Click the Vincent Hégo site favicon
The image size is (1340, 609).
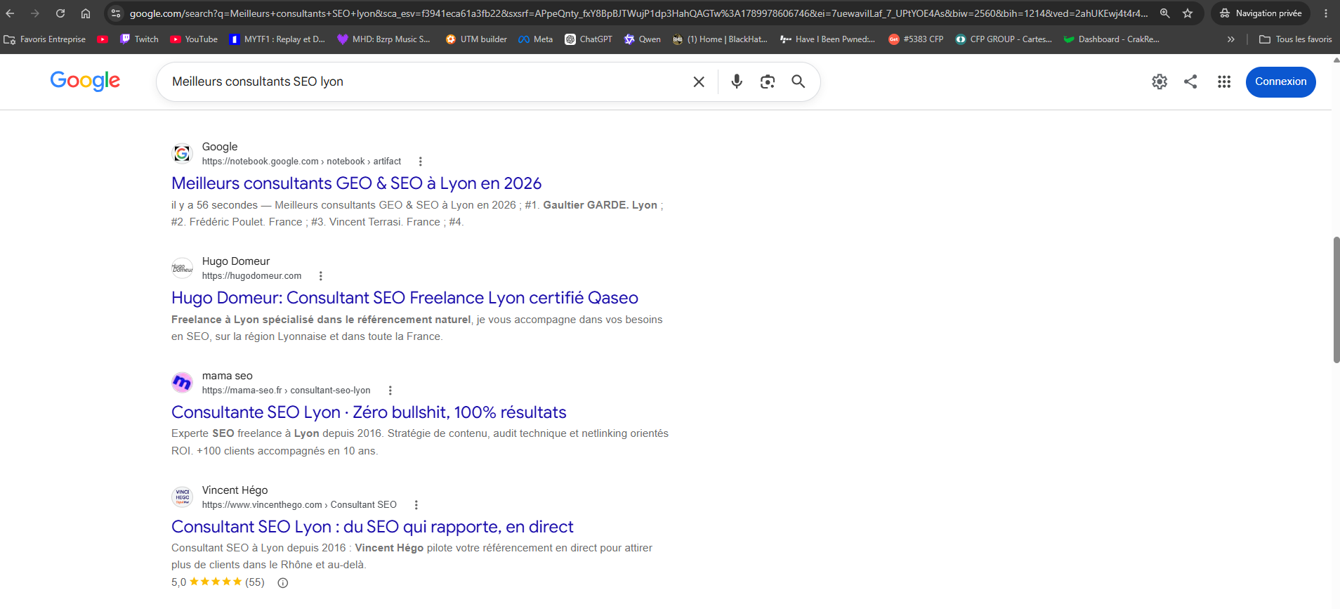pos(183,497)
